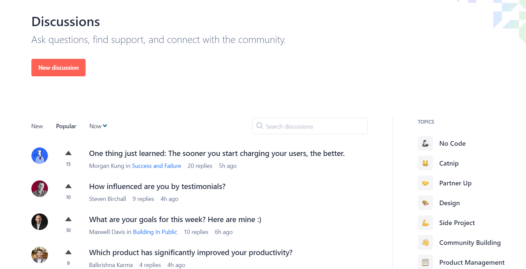Click the Design topic icon
The height and width of the screenshot is (269, 526).
point(425,203)
